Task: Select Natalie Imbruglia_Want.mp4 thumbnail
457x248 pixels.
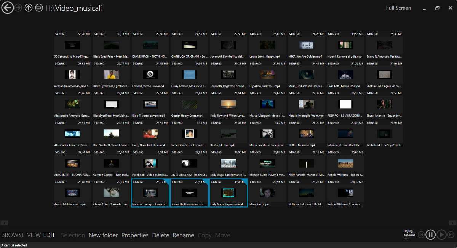Action: click(307, 104)
